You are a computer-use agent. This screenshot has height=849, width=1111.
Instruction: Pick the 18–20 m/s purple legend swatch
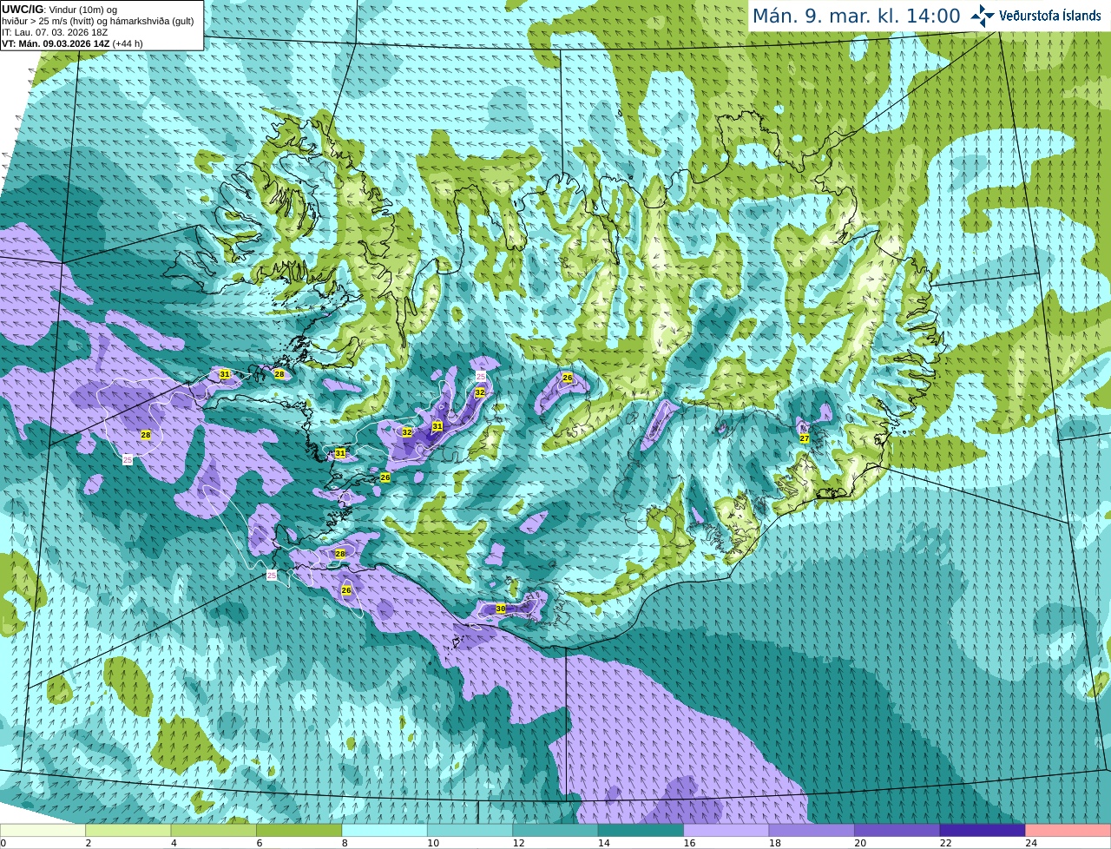coord(812,831)
